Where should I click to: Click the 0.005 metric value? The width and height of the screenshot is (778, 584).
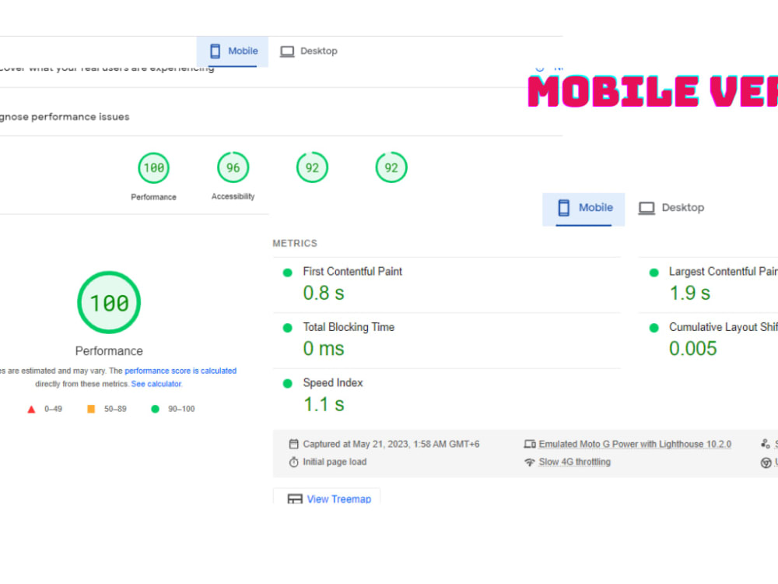coord(693,349)
